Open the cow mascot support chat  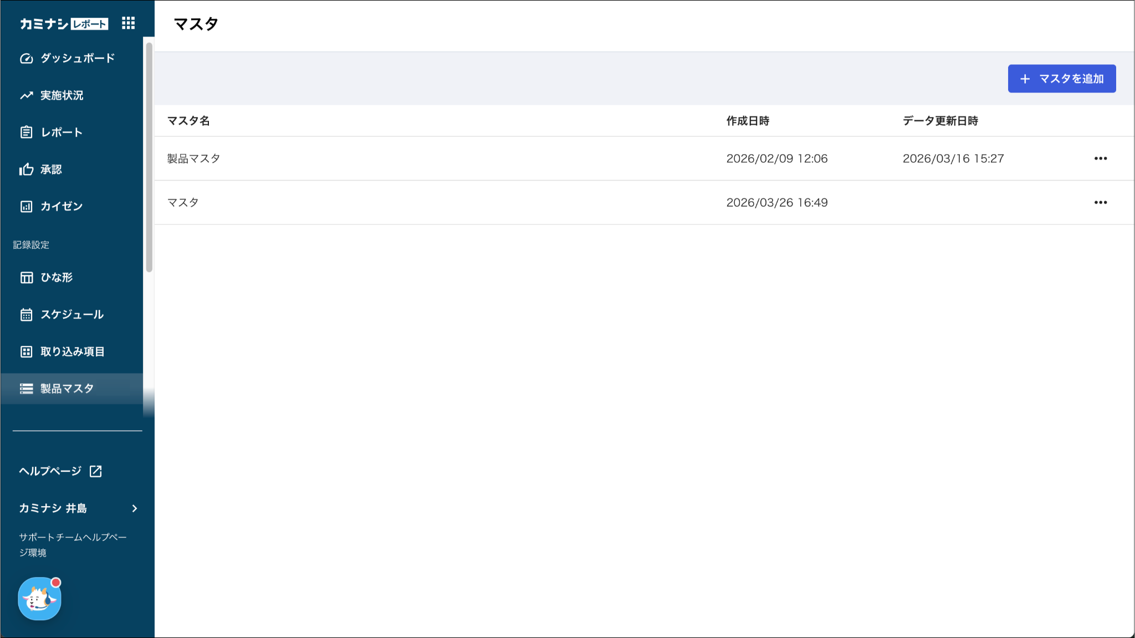39,598
